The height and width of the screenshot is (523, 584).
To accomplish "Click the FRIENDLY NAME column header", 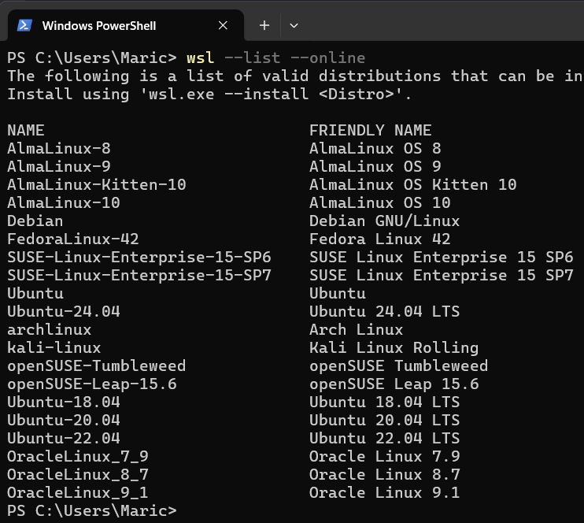I will click(x=370, y=130).
